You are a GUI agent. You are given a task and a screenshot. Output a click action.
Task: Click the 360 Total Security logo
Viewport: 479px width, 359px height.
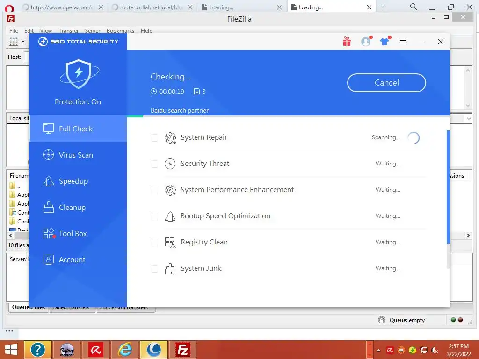(x=78, y=42)
